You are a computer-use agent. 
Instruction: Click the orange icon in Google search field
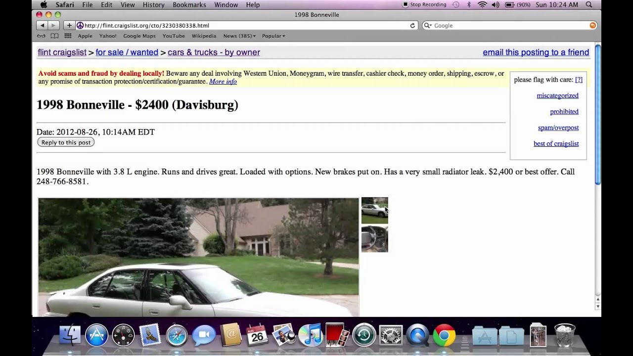592,25
